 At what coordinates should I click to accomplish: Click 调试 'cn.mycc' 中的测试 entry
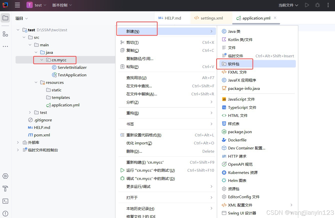(167, 178)
